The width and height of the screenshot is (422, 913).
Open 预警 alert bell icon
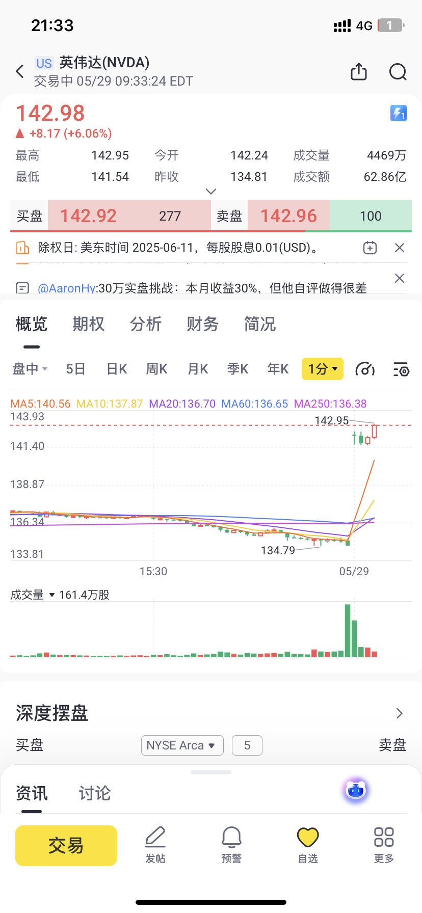pyautogui.click(x=231, y=845)
